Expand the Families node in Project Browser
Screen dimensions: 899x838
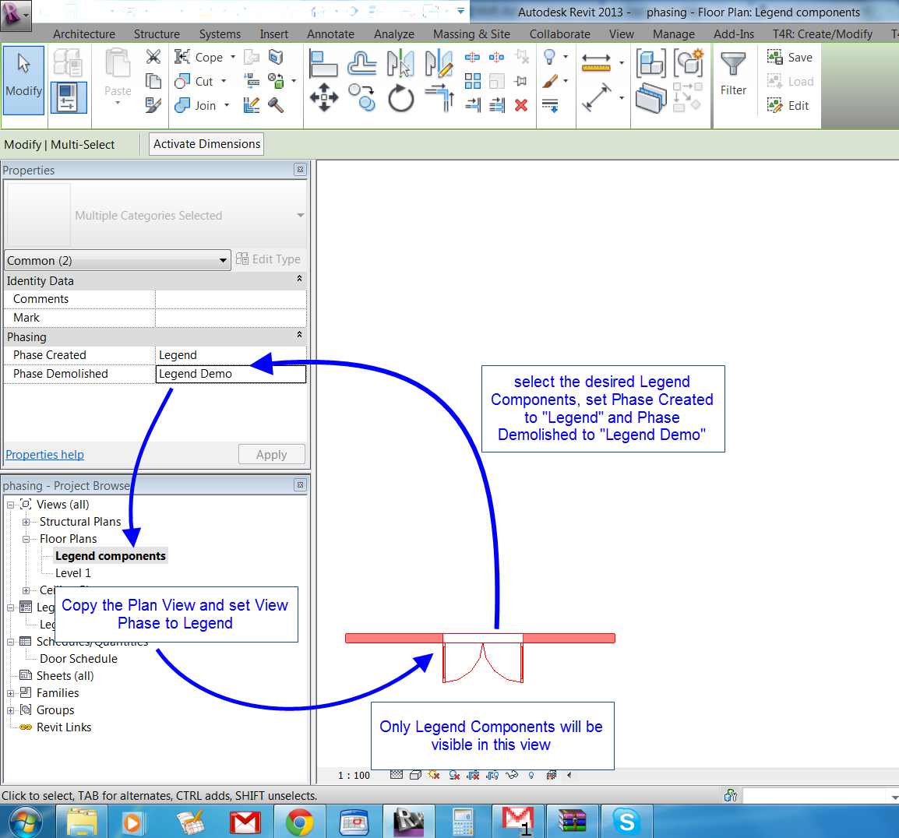tap(9, 692)
